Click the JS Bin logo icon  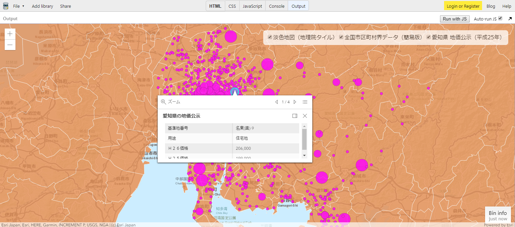pyautogui.click(x=5, y=6)
